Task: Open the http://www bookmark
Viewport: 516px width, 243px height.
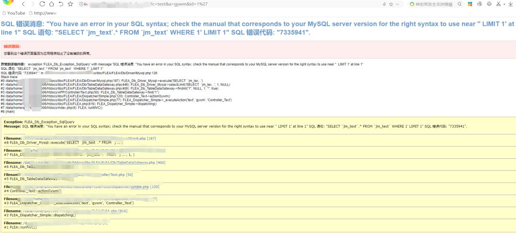Action: coord(43,13)
